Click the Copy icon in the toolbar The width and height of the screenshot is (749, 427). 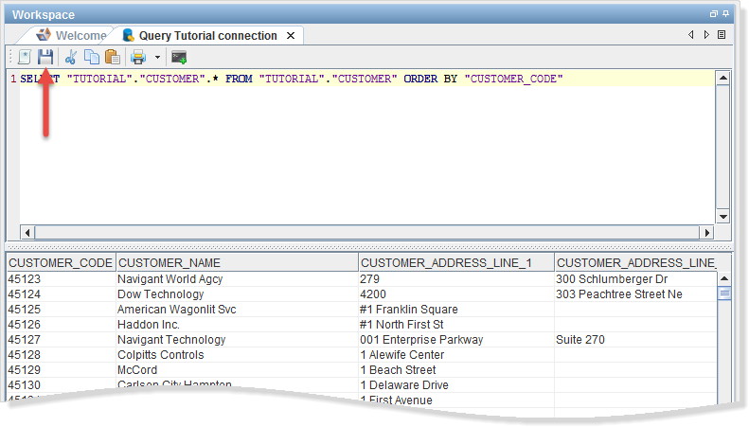tap(92, 57)
